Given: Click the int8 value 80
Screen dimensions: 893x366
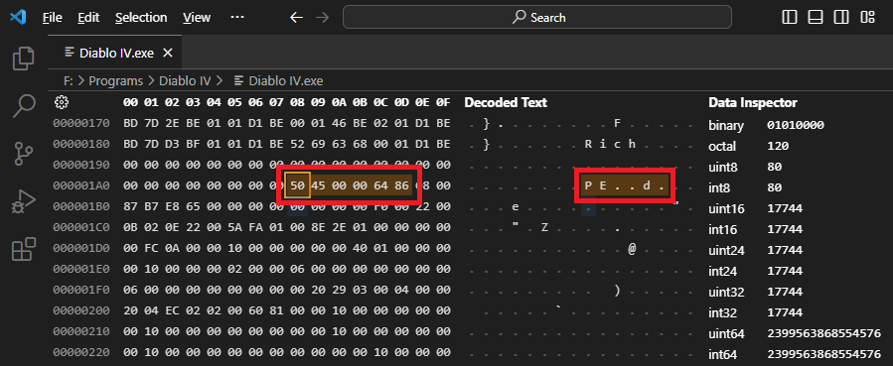Looking at the screenshot, I should pos(774,187).
